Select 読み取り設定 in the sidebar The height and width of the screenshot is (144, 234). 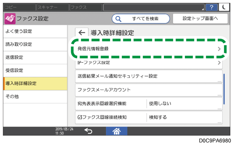[x=35, y=45]
